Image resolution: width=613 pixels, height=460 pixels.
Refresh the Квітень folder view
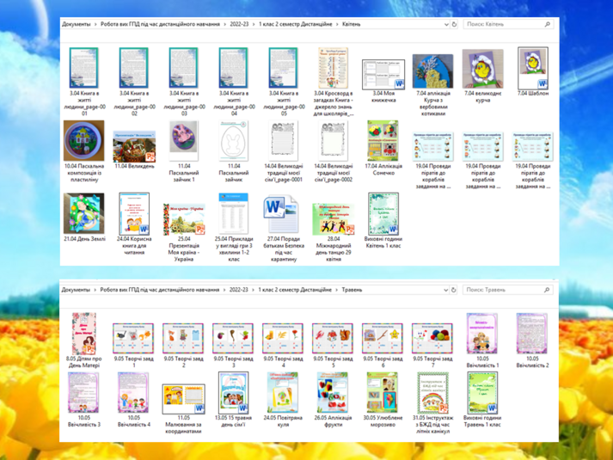(454, 24)
